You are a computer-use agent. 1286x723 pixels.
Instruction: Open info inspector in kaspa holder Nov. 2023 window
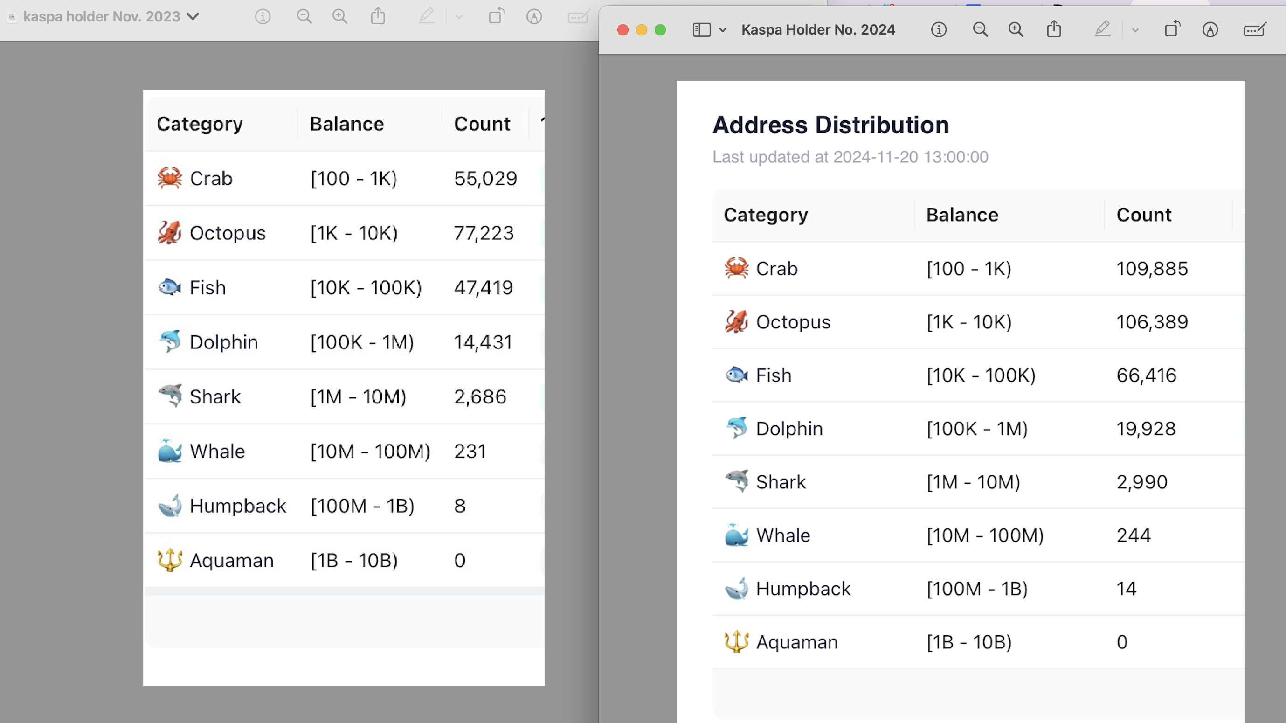[x=263, y=16]
